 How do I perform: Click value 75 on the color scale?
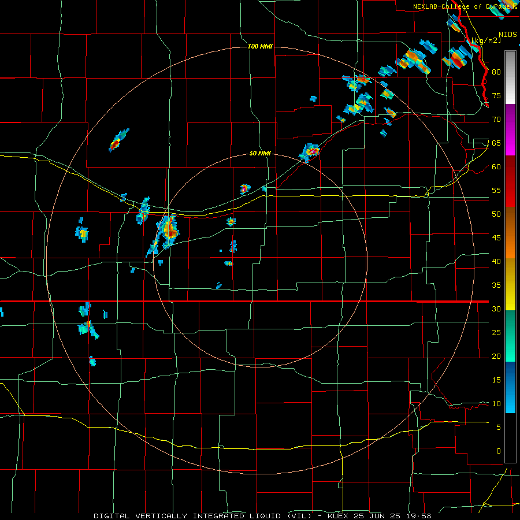496,95
